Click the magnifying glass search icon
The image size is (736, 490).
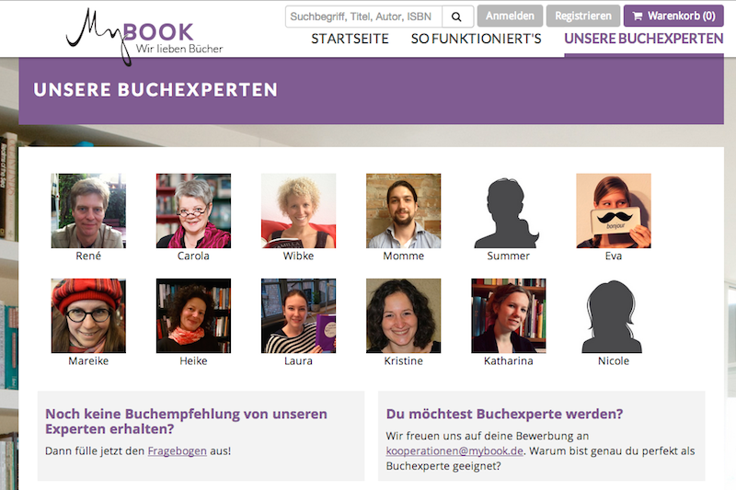coord(457,17)
